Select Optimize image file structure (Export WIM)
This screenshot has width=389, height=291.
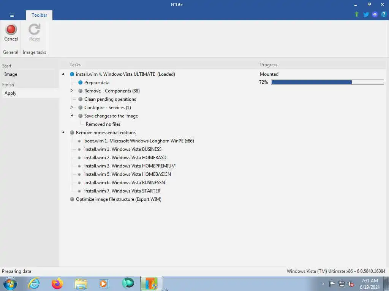click(119, 199)
